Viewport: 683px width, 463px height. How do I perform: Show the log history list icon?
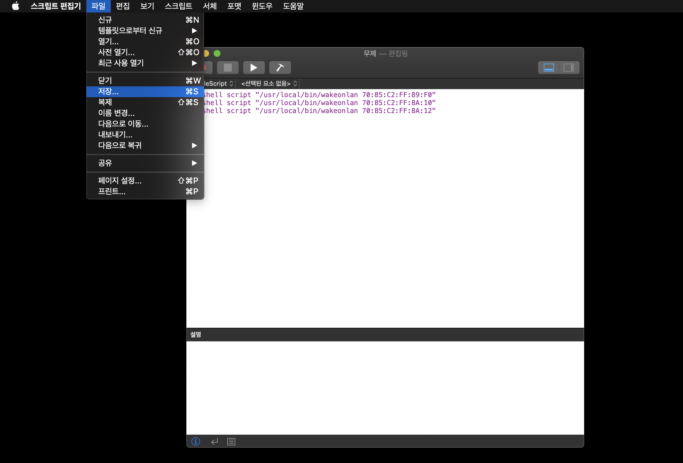pos(231,441)
